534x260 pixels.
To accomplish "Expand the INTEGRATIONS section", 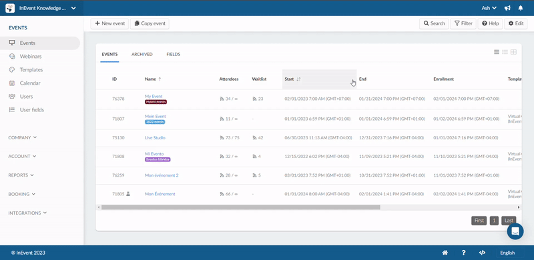I will click(27, 213).
